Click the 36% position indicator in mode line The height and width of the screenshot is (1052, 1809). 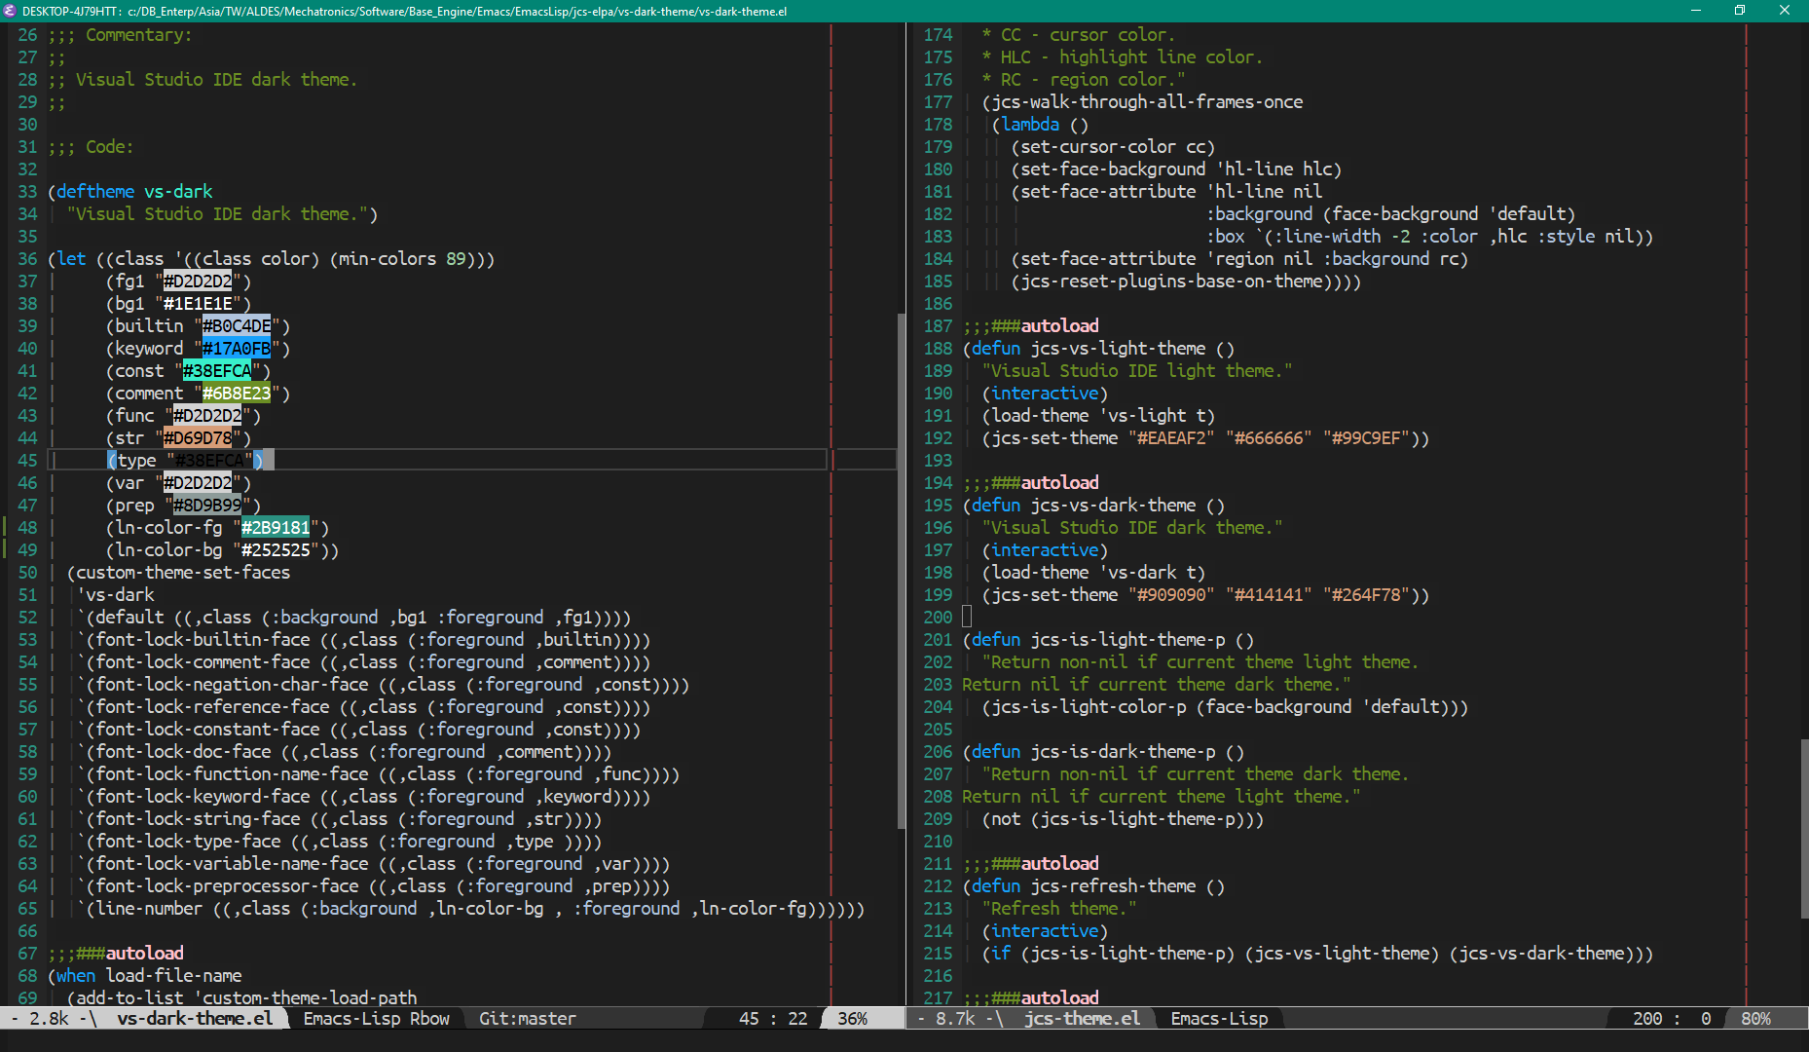click(x=852, y=1019)
